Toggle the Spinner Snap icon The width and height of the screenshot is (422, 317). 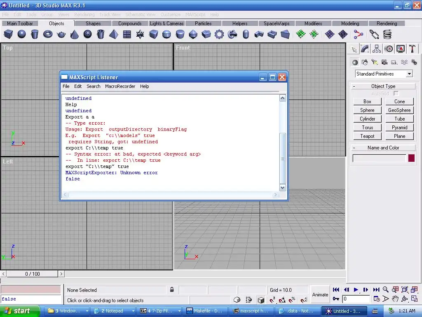click(304, 300)
